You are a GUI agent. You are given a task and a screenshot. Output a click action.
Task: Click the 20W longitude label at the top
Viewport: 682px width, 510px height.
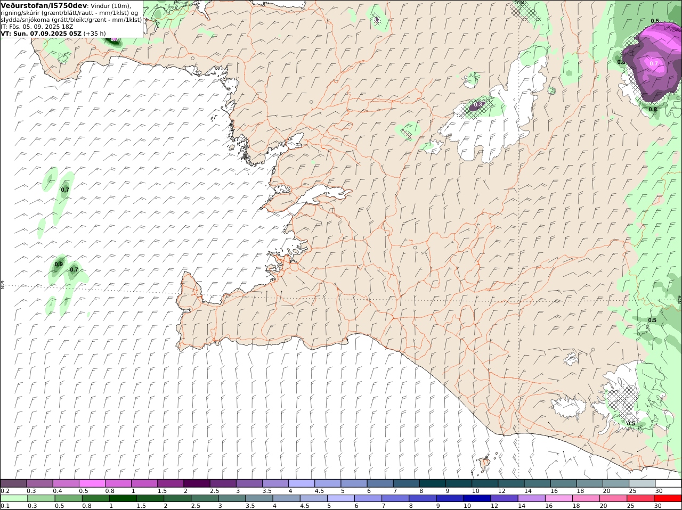[519, 3]
